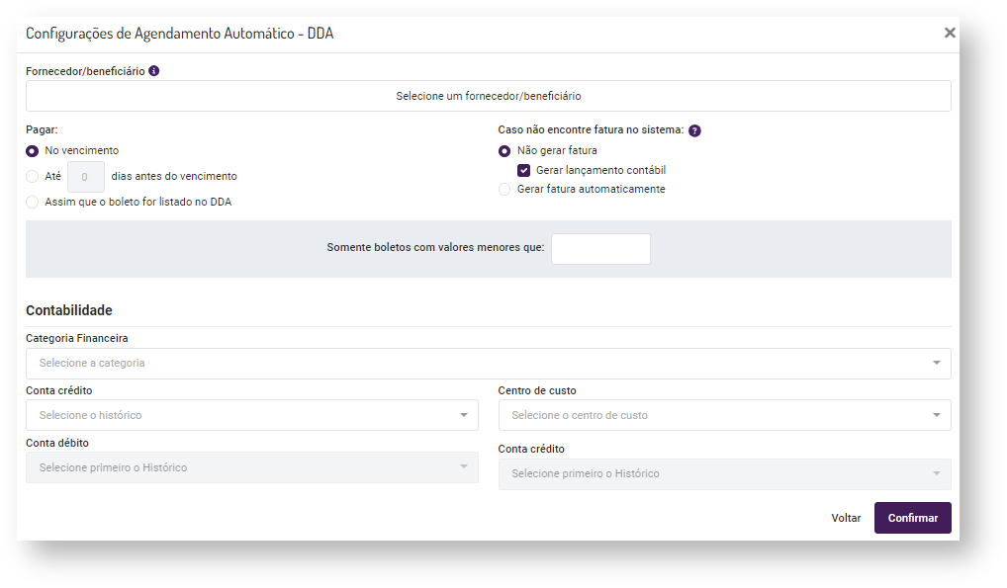Click the arrow of the Conta crédito dropdown below Centro de custo
1007x588 pixels.
click(x=936, y=474)
